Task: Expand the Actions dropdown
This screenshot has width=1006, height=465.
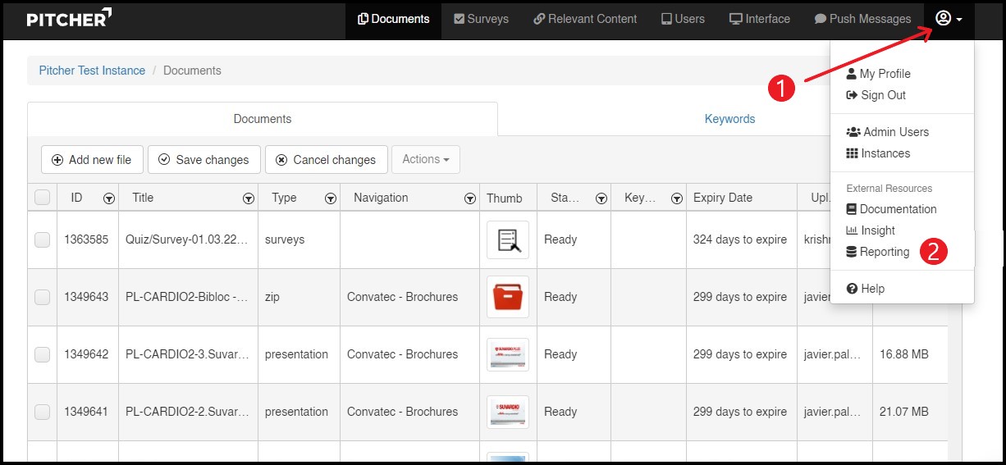Action: click(x=426, y=159)
